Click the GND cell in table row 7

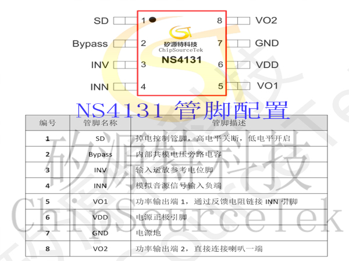pyautogui.click(x=100, y=233)
